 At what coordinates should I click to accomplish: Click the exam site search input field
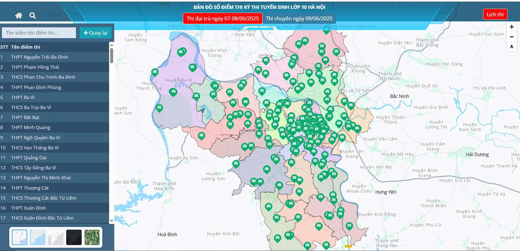click(x=39, y=33)
